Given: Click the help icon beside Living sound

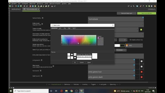Looking at the screenshot, I should click(42, 60).
